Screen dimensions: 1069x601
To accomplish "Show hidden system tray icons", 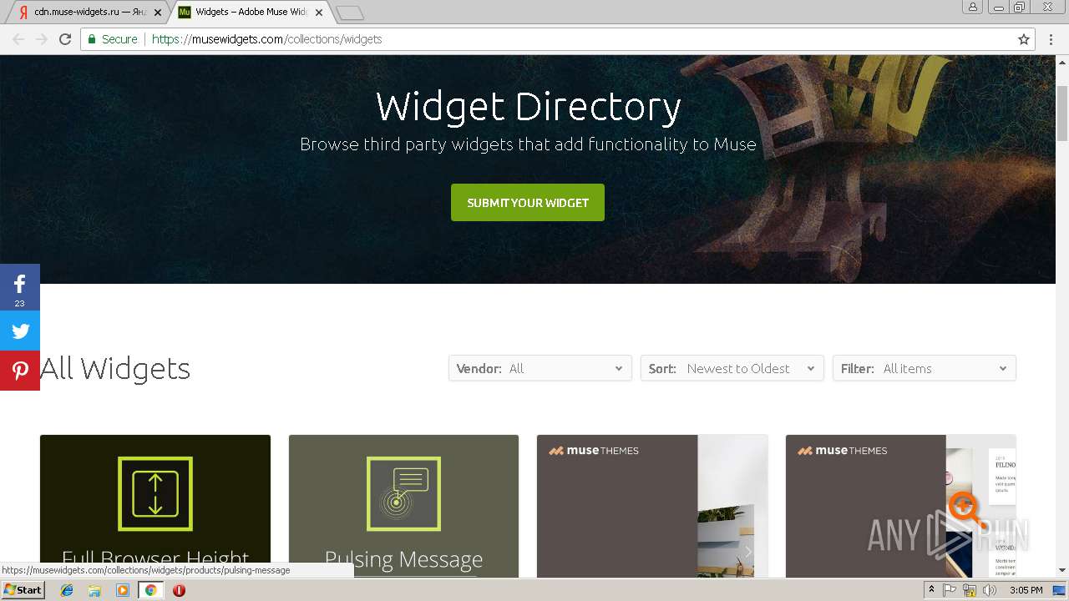I will pyautogui.click(x=931, y=590).
